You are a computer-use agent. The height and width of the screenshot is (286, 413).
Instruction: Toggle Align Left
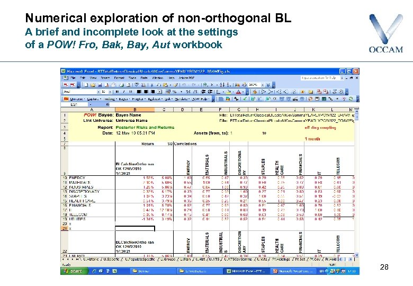coord(139,92)
